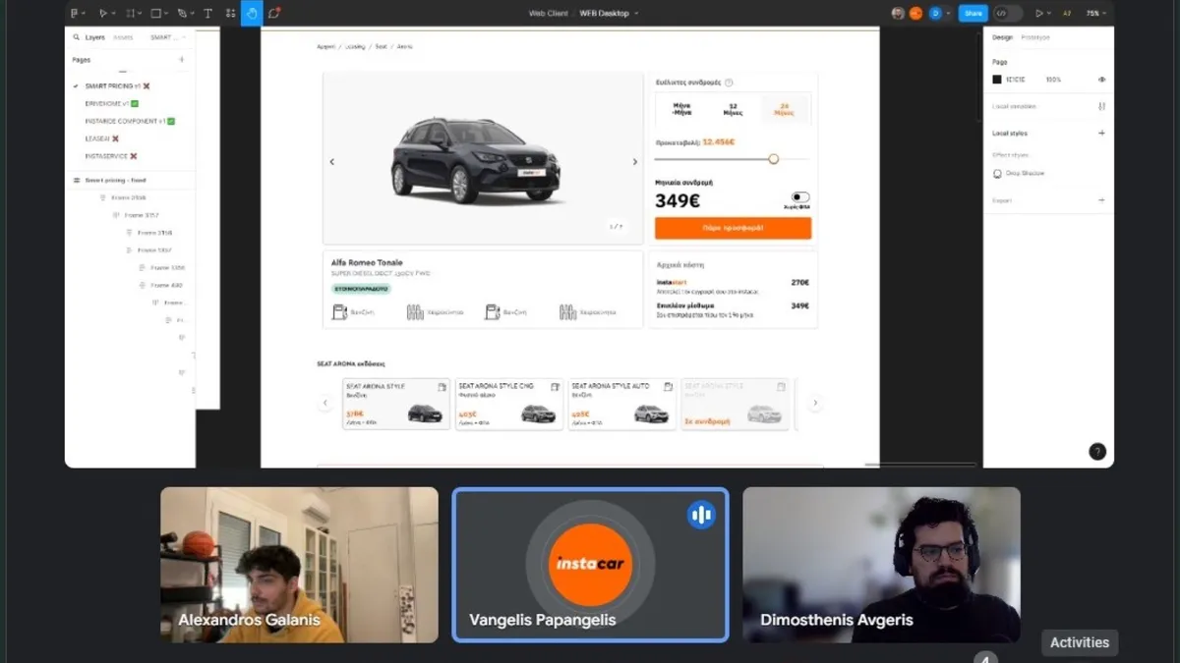Open the SMART PRICING v1 page

(x=117, y=86)
